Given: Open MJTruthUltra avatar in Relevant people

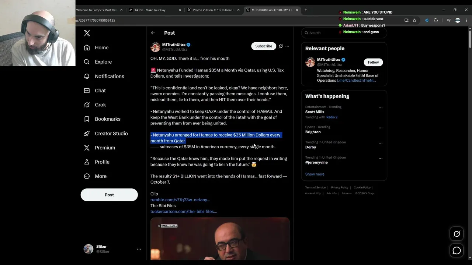Looking at the screenshot, I should 310,62.
